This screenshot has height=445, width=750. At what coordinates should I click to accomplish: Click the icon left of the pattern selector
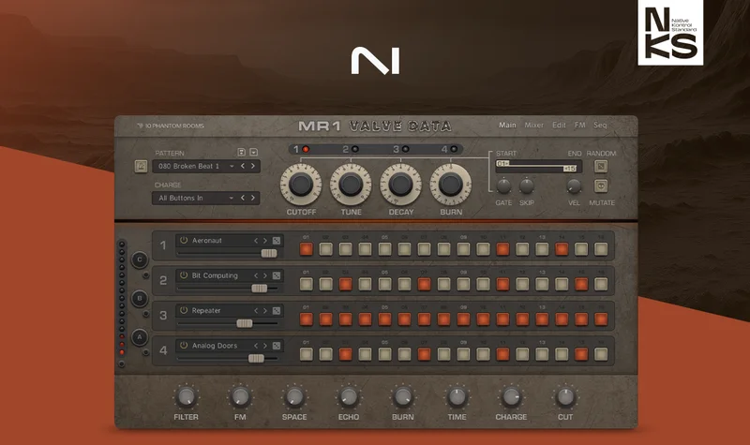point(142,167)
